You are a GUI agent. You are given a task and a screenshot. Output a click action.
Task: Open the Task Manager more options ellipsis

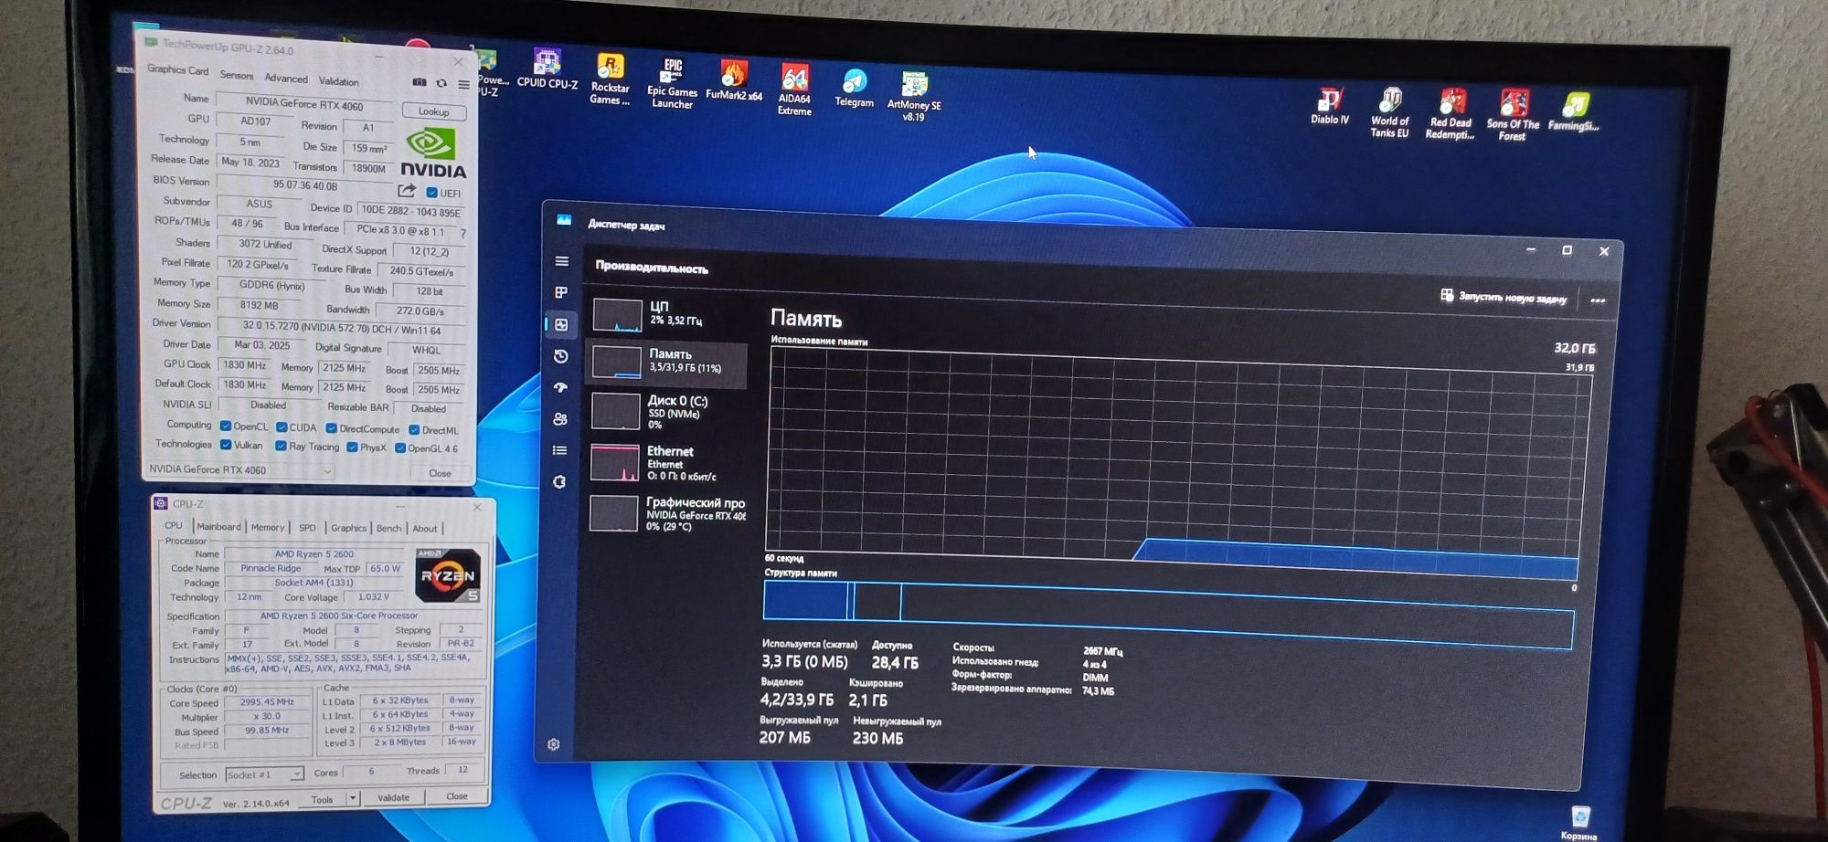click(x=1597, y=300)
